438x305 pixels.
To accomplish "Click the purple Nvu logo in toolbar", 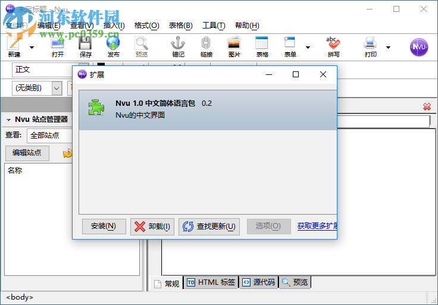I will 419,47.
